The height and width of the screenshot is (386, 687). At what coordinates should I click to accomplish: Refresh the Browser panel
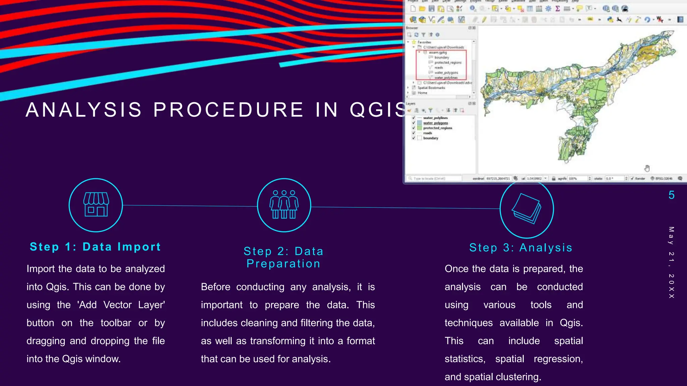[x=416, y=35]
